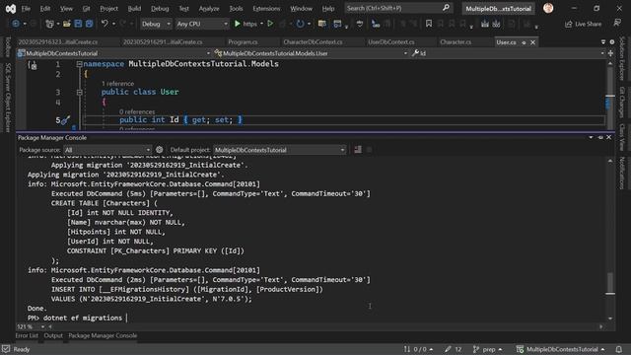The width and height of the screenshot is (631, 355).
Task: Close the Package Manager Console panel
Action: pyautogui.click(x=609, y=137)
